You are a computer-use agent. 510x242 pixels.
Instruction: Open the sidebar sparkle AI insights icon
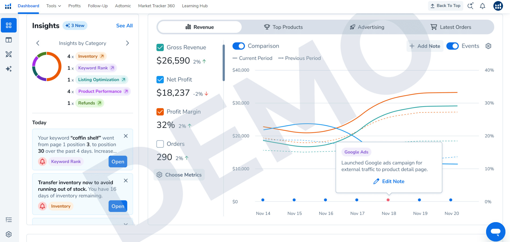pyautogui.click(x=9, y=69)
